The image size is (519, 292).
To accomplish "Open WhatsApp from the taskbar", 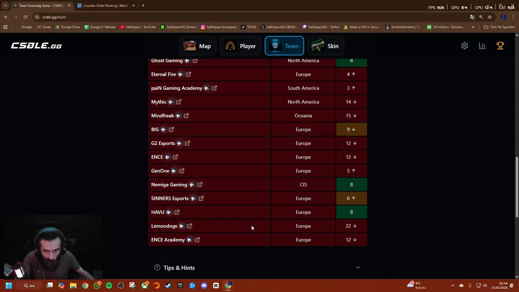I will pyautogui.click(x=97, y=286).
